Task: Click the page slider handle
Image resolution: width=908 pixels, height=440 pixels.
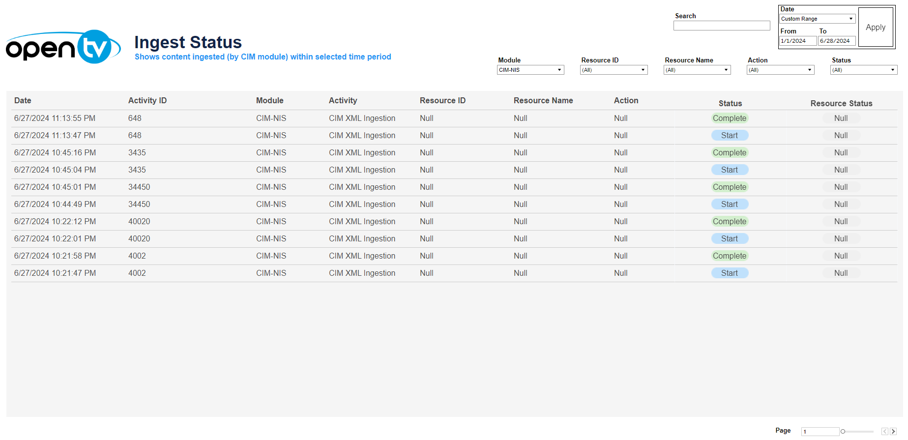Action: tap(843, 432)
